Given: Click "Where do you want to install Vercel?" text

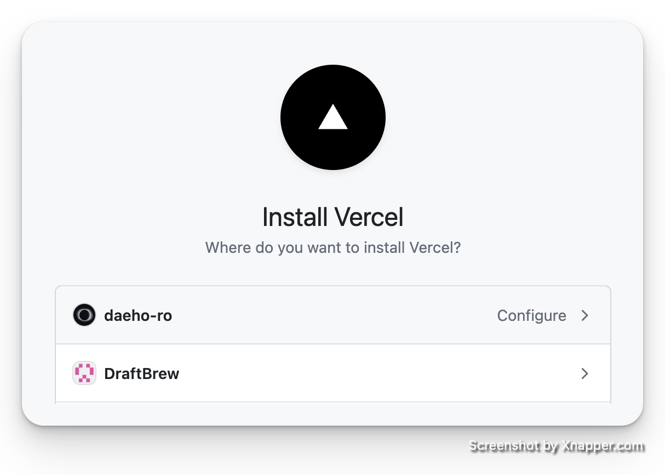Looking at the screenshot, I should [332, 247].
